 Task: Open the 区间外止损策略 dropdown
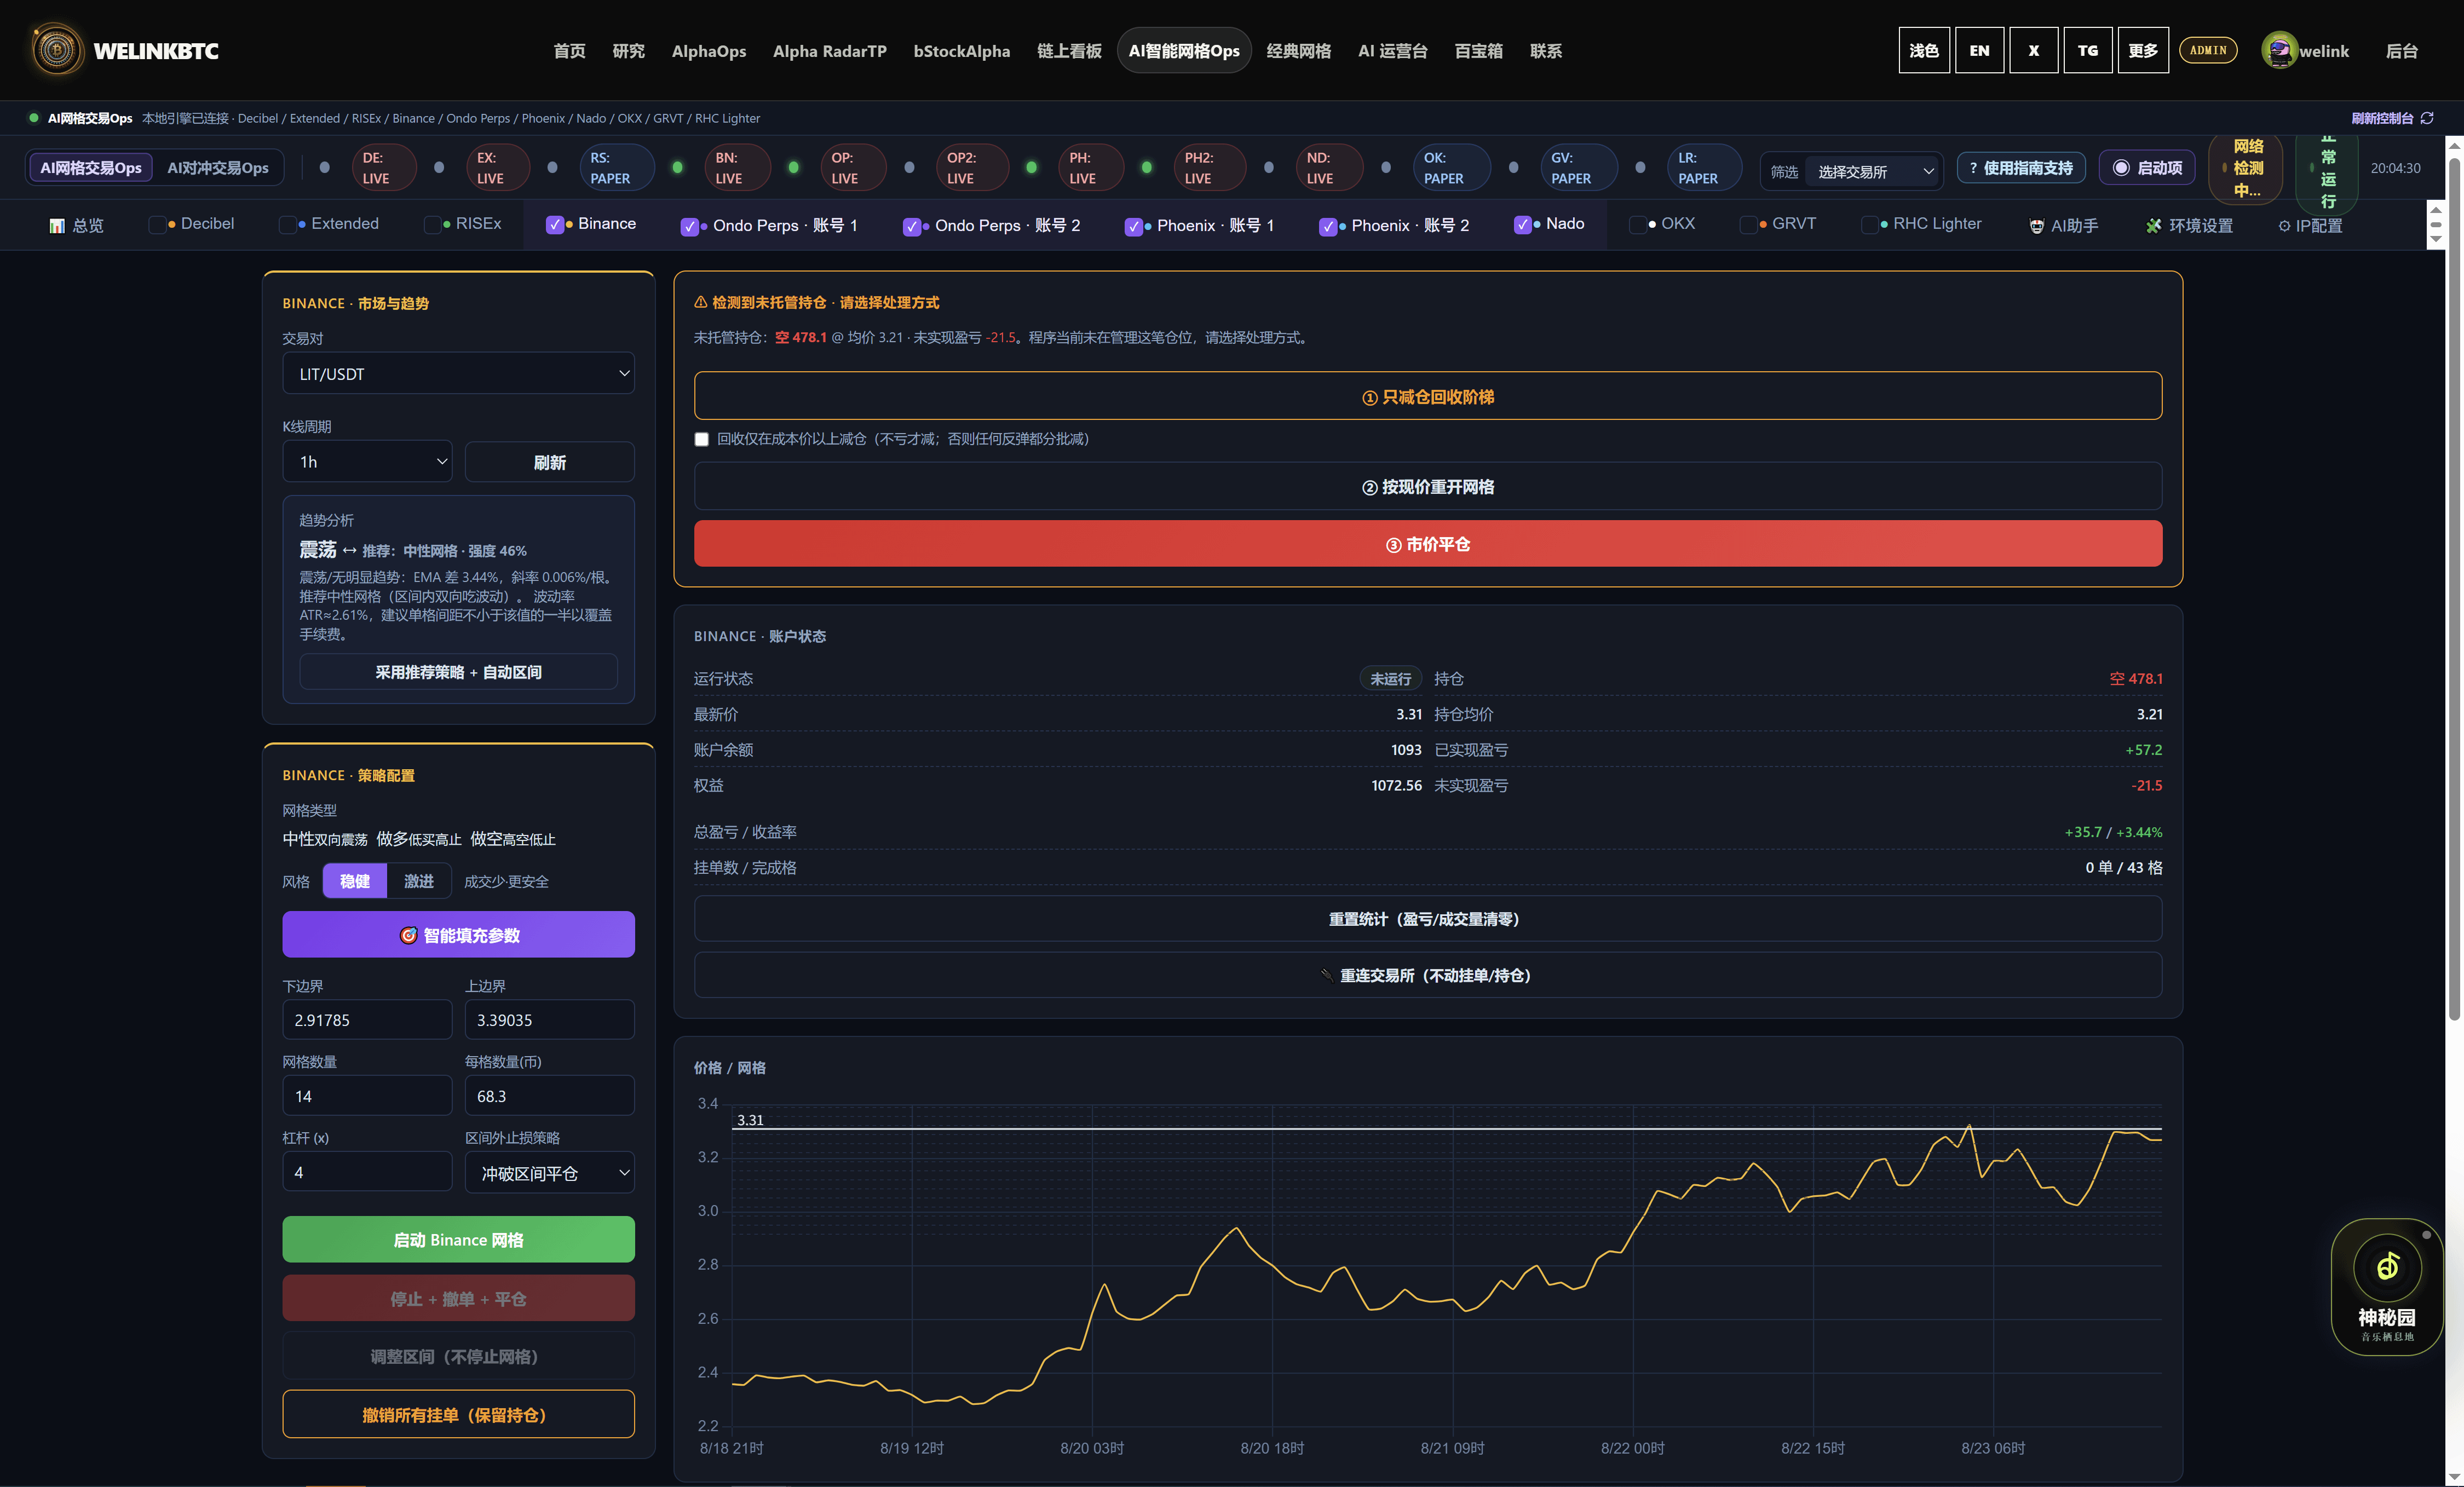click(x=549, y=1173)
